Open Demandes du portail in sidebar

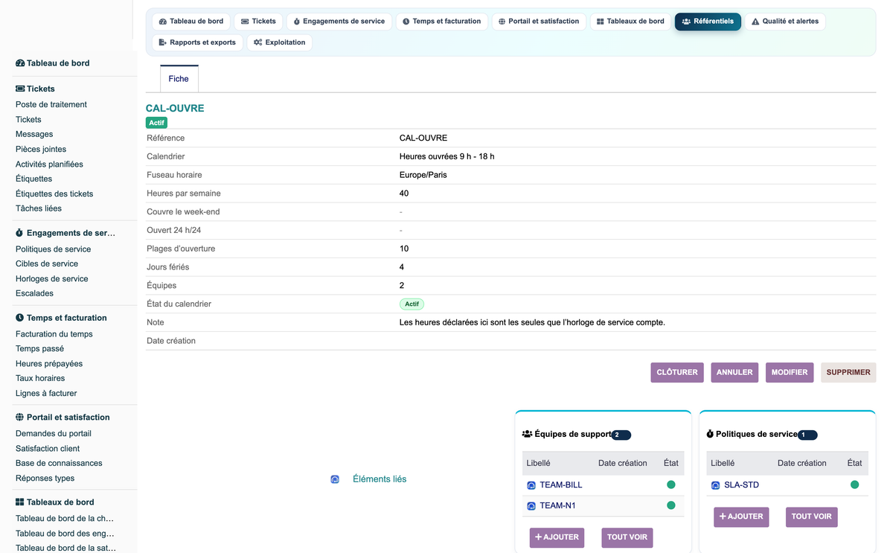(x=54, y=434)
